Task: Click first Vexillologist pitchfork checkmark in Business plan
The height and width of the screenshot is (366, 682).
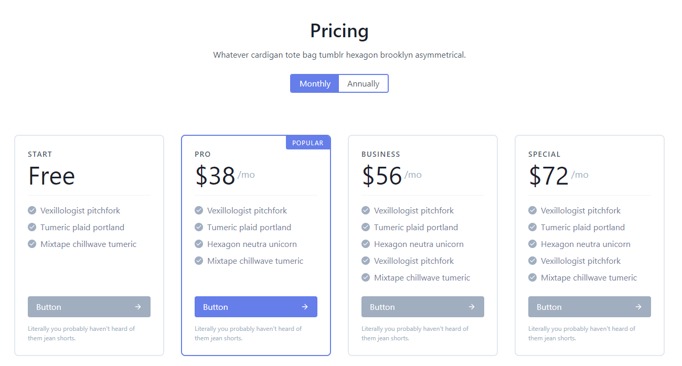Action: coord(366,210)
